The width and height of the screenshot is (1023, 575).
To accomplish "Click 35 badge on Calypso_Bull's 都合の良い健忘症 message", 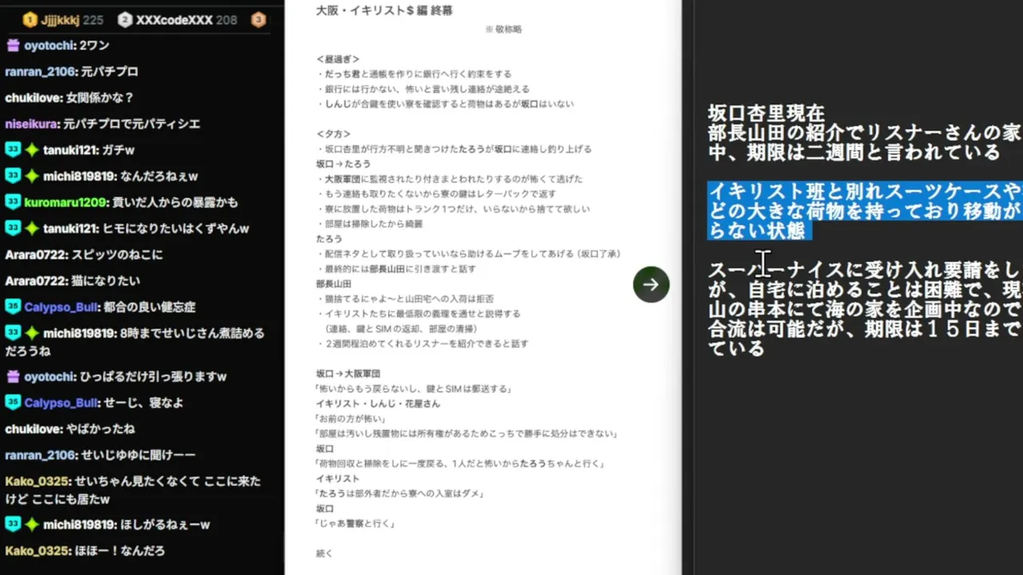I will (13, 307).
